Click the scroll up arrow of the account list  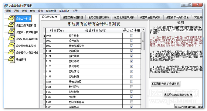click(143, 30)
